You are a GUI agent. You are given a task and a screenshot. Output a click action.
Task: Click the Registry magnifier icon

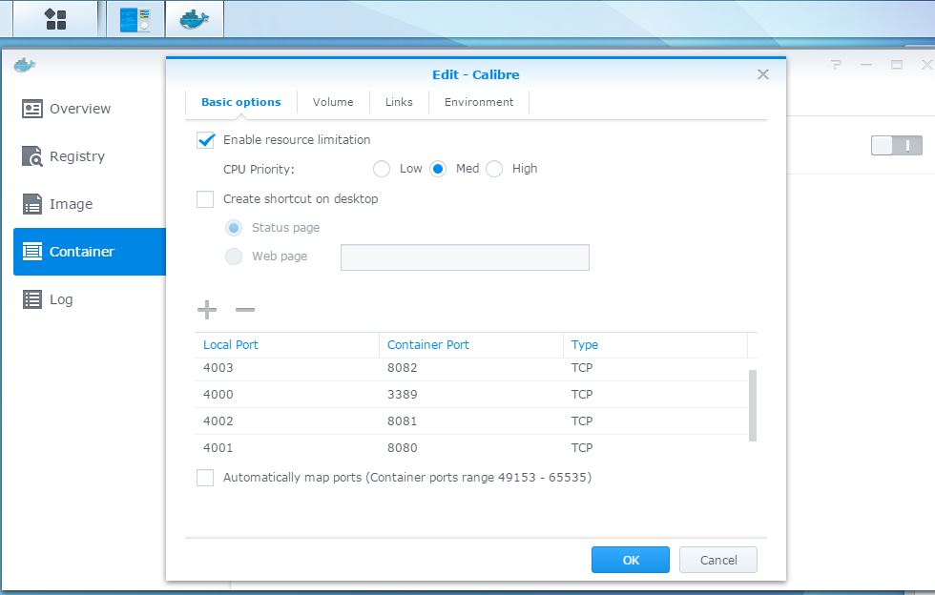click(32, 156)
